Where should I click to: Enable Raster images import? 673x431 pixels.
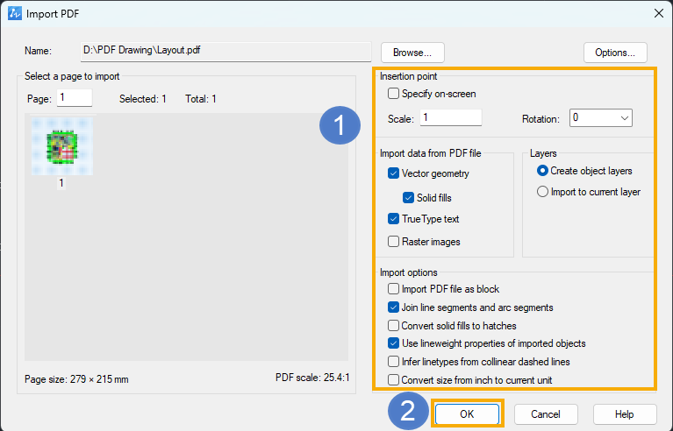pyautogui.click(x=394, y=242)
